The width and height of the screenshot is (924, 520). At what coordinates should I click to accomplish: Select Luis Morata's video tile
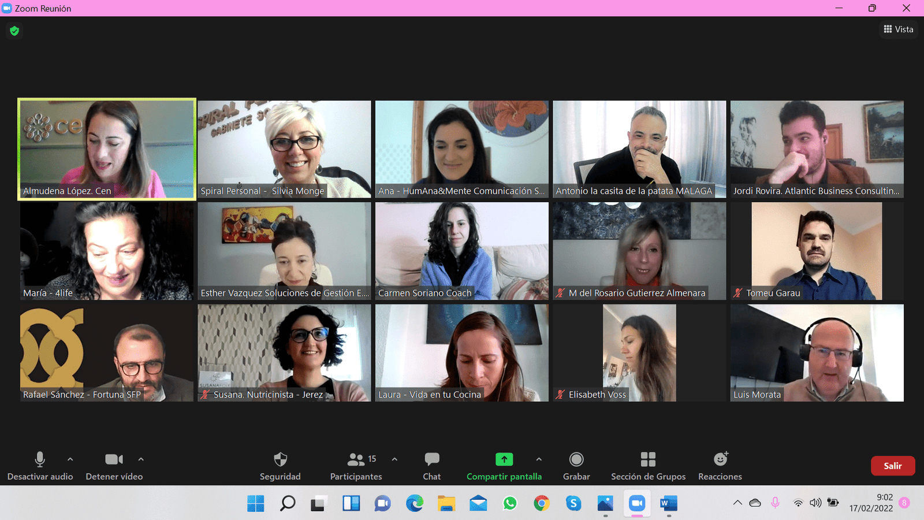point(817,352)
